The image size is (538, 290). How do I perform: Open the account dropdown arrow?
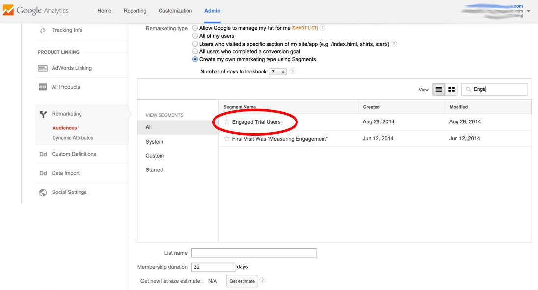[x=528, y=11]
